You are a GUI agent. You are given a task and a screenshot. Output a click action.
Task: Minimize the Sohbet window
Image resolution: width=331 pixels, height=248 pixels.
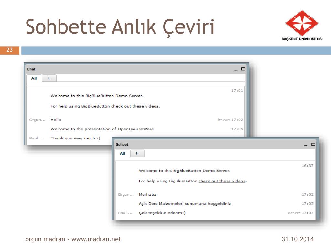(x=306, y=145)
